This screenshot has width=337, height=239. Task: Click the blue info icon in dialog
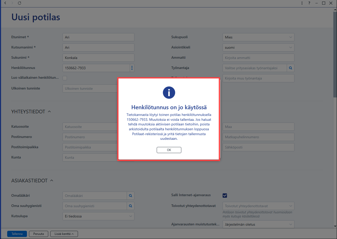pos(169,93)
